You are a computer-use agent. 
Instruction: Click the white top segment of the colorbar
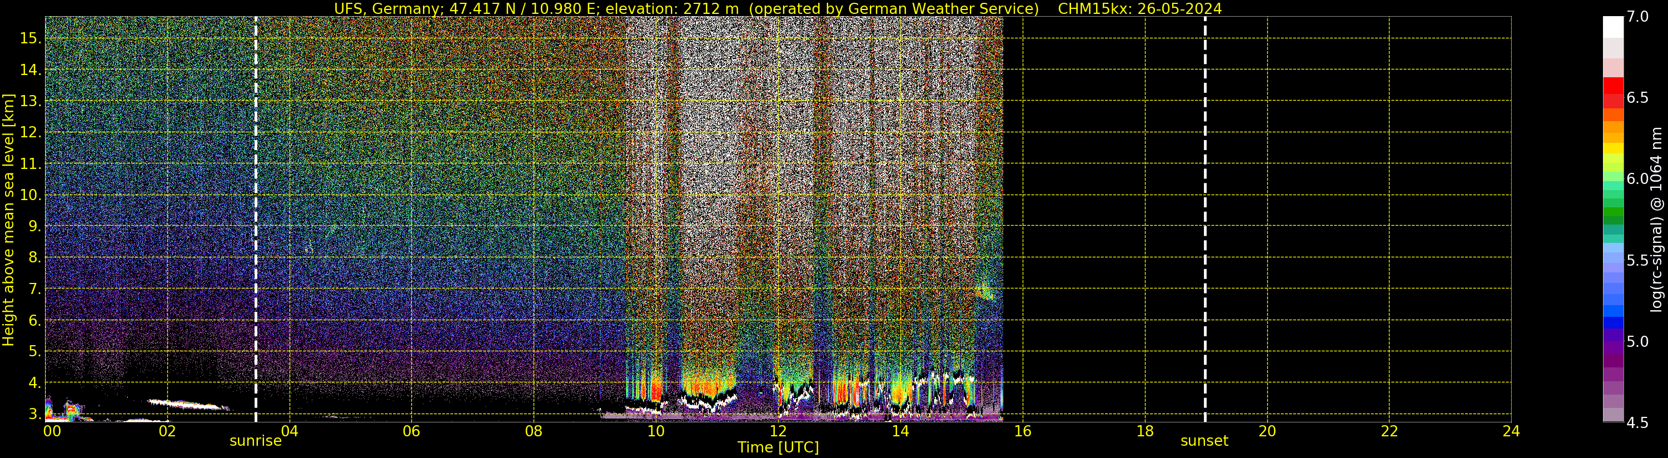[1613, 27]
